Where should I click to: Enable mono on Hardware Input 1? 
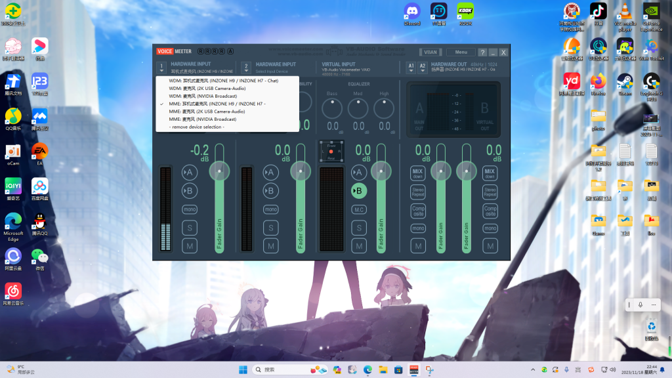(190, 209)
